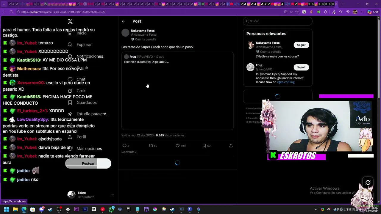Follow Frug with Seguir button
Screen dimensions: 381x214
point(301,67)
